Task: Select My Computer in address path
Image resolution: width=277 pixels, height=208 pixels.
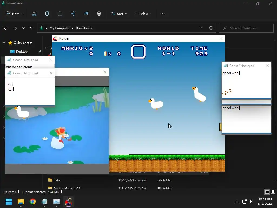Action: tap(60, 28)
